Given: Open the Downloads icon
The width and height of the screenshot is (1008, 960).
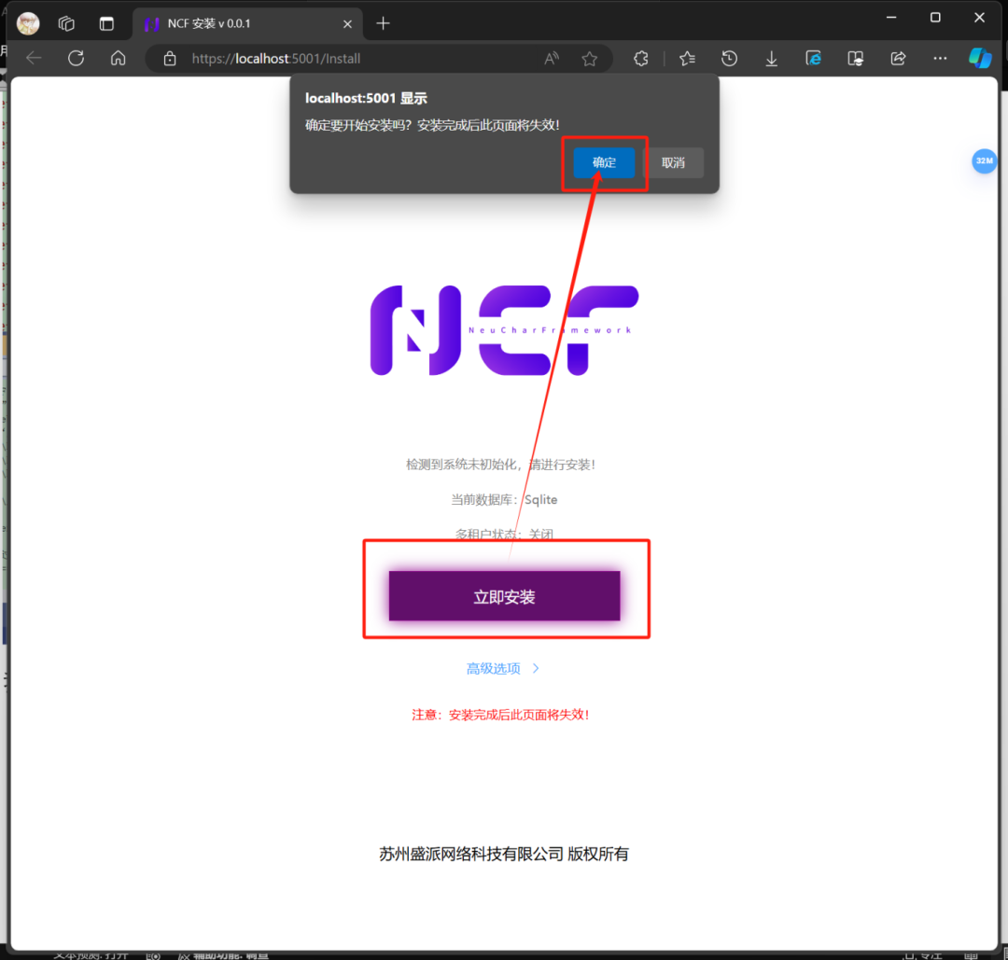Looking at the screenshot, I should click(x=772, y=59).
